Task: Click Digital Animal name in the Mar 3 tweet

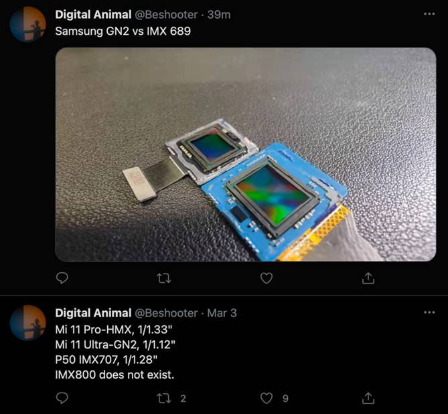Action: [x=93, y=313]
